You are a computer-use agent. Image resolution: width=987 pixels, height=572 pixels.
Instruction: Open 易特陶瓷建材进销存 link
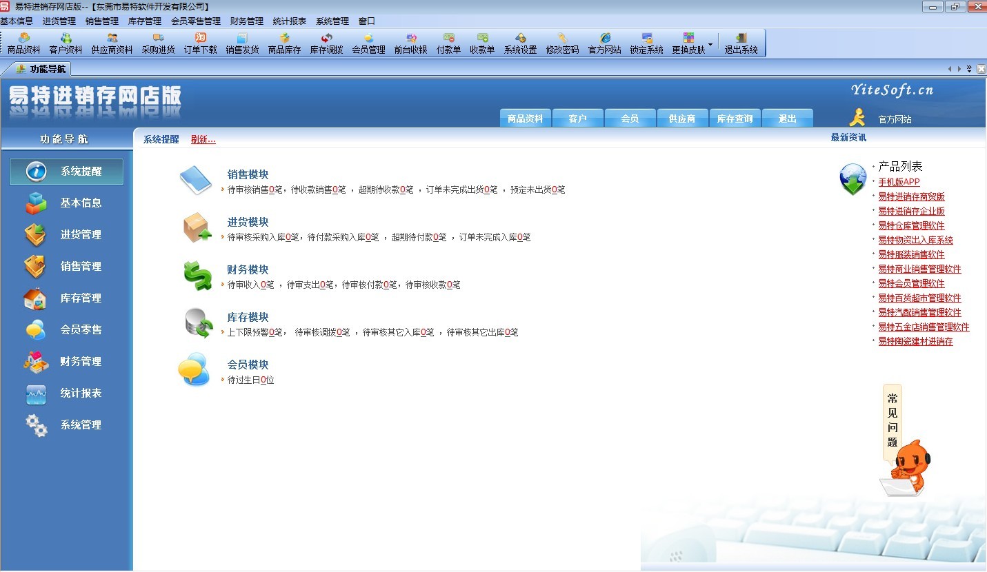pyautogui.click(x=915, y=341)
